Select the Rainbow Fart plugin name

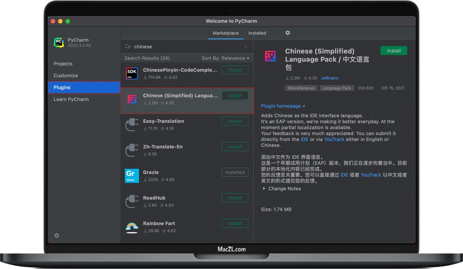pyautogui.click(x=159, y=224)
